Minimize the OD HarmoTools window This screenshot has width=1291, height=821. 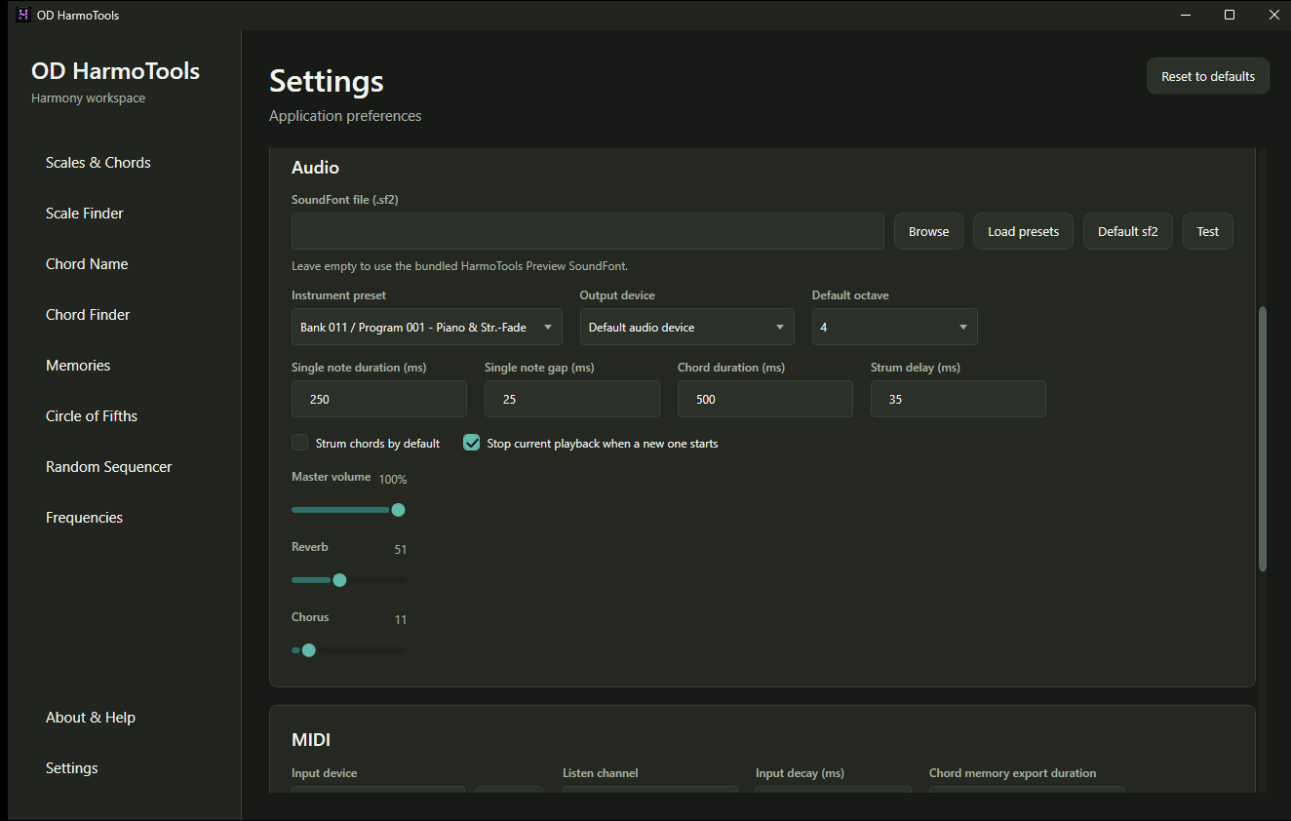(1187, 15)
